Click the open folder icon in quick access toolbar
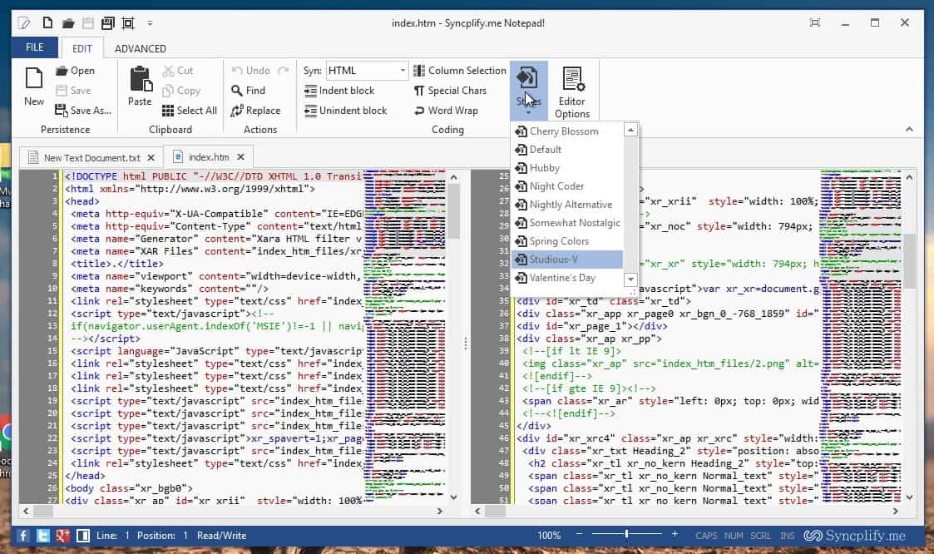Viewport: 934px width, 554px height. tap(68, 23)
